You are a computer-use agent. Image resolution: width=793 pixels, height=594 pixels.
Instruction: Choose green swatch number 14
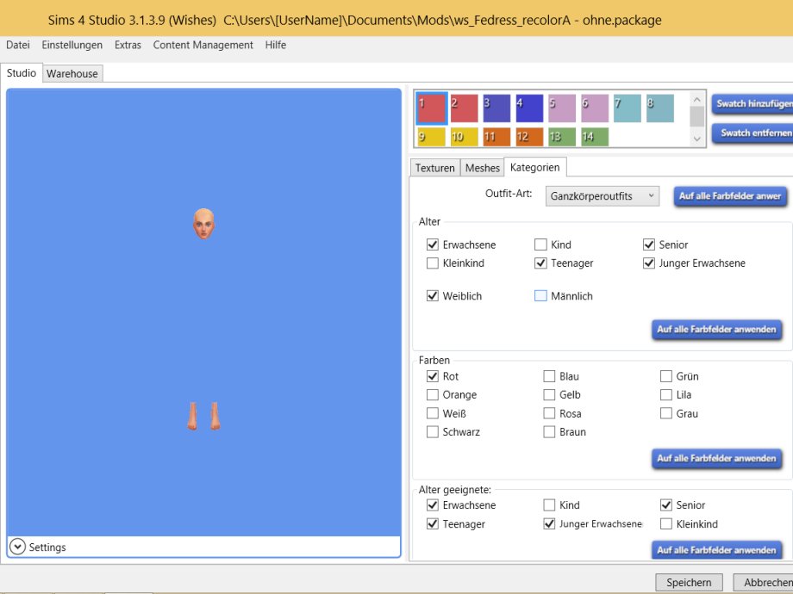[x=595, y=137]
